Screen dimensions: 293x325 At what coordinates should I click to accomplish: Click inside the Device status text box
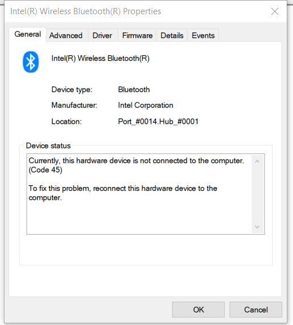coord(146,194)
